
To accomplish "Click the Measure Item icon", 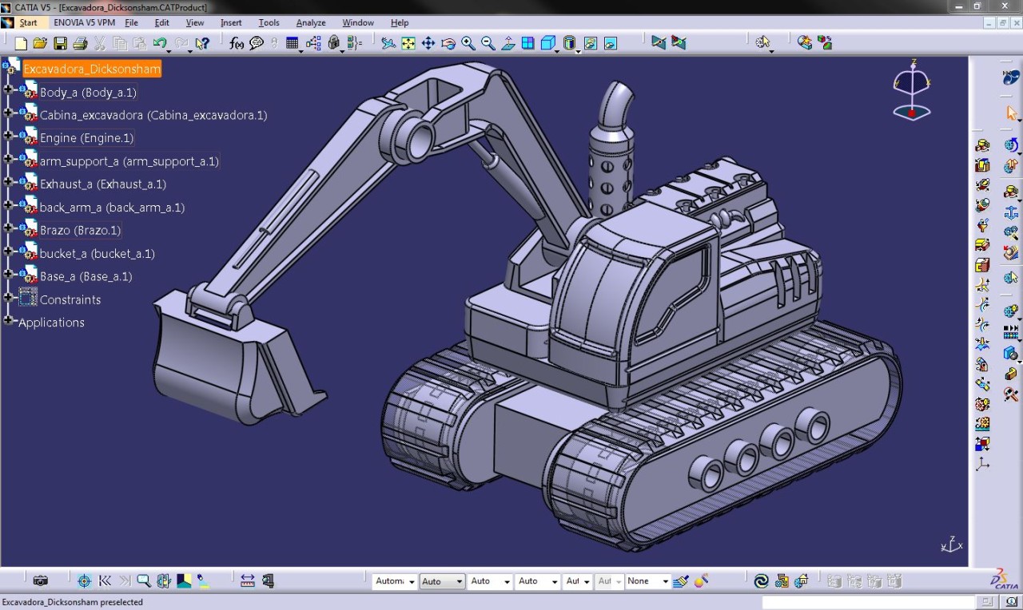I will click(x=268, y=581).
